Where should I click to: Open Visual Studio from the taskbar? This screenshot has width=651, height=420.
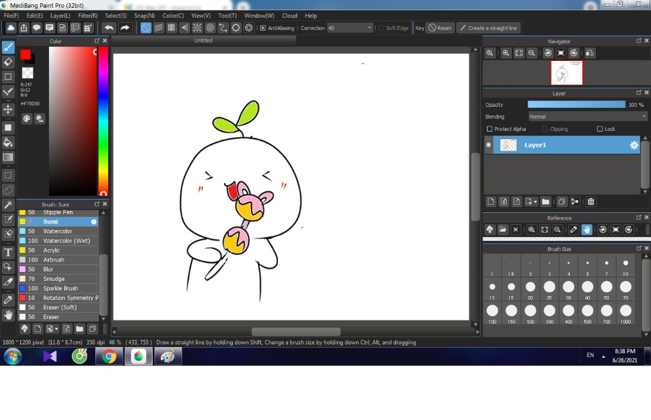(50, 356)
